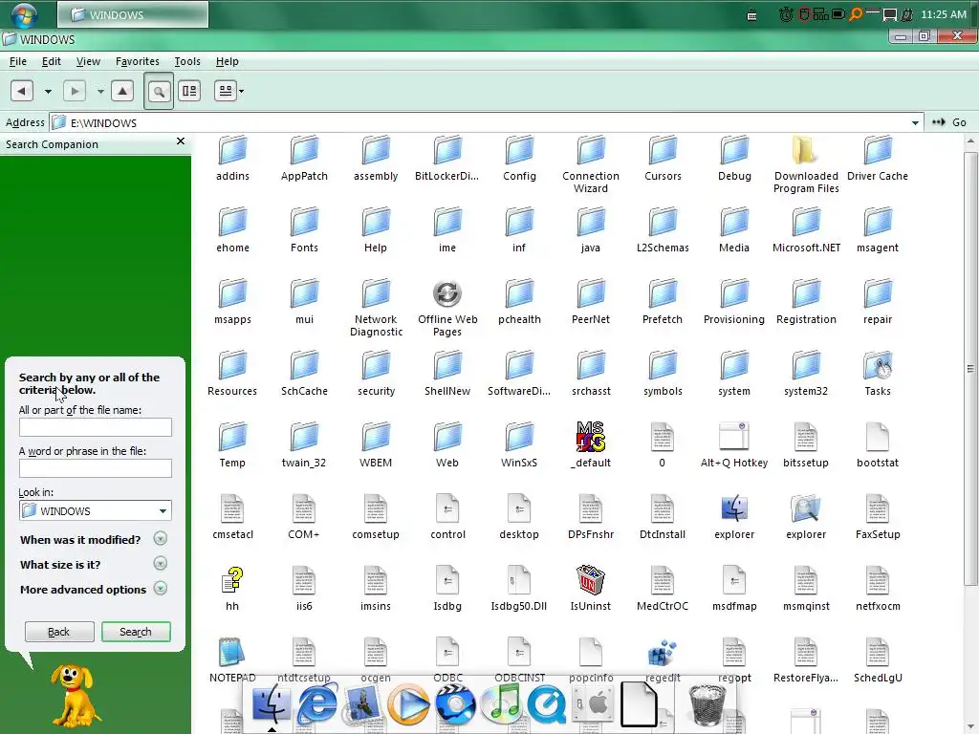
Task: Click the Go button
Action: click(949, 122)
